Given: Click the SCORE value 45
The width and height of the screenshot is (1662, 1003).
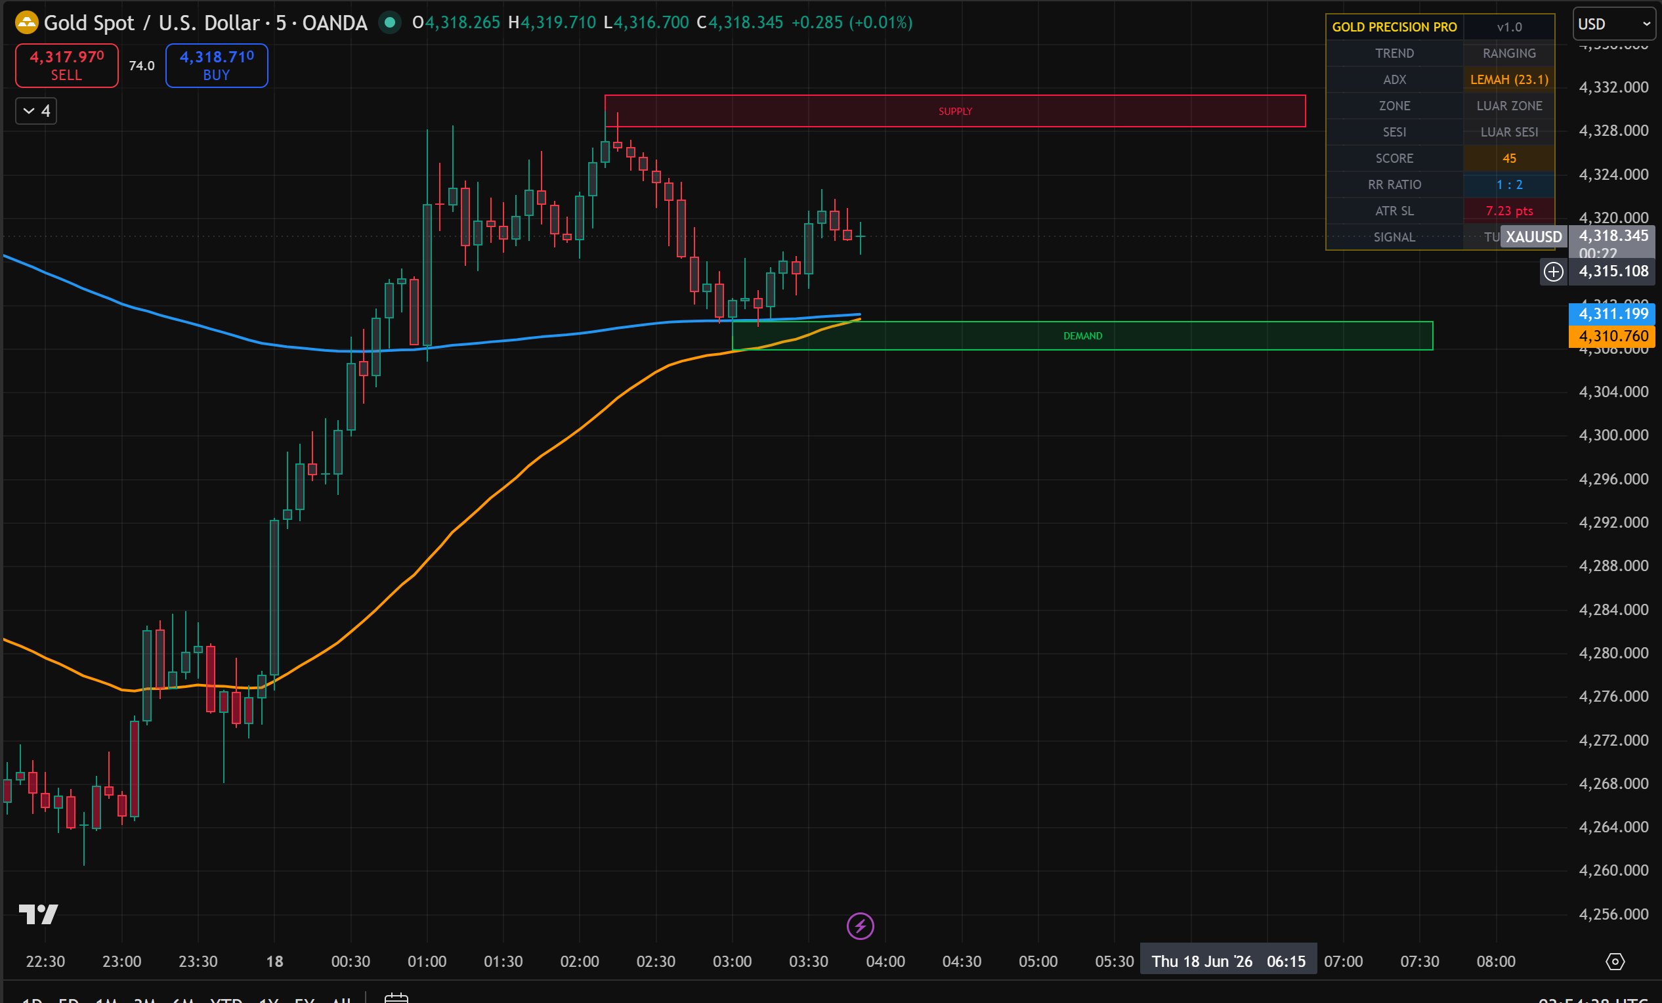Looking at the screenshot, I should pyautogui.click(x=1509, y=158).
